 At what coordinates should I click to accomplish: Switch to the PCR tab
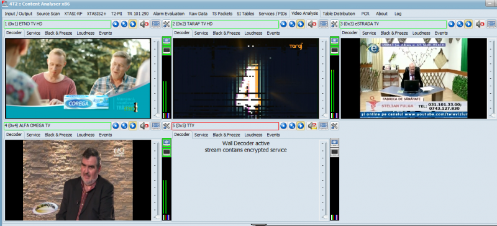coord(365,14)
